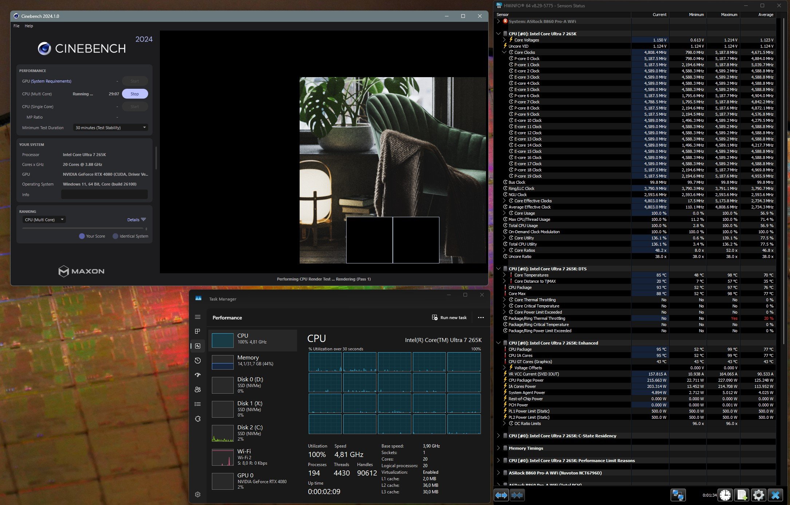Click HWiNFO log file icon

coord(742,495)
